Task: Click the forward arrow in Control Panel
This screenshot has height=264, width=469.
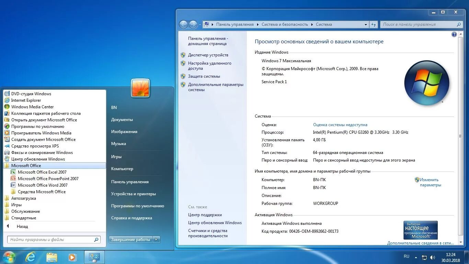Action: click(x=193, y=24)
